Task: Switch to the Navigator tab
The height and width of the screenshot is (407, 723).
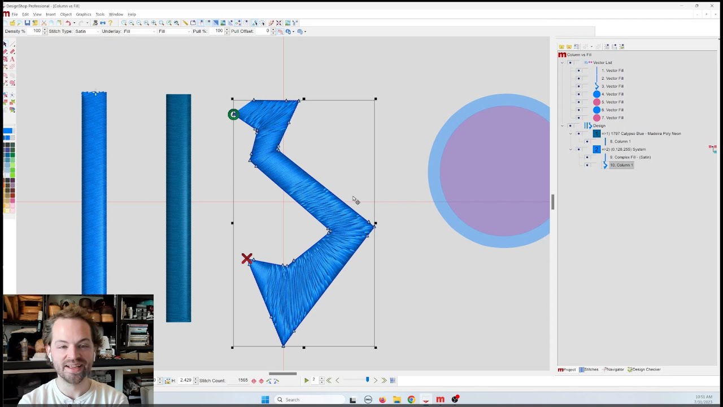Action: (x=613, y=370)
